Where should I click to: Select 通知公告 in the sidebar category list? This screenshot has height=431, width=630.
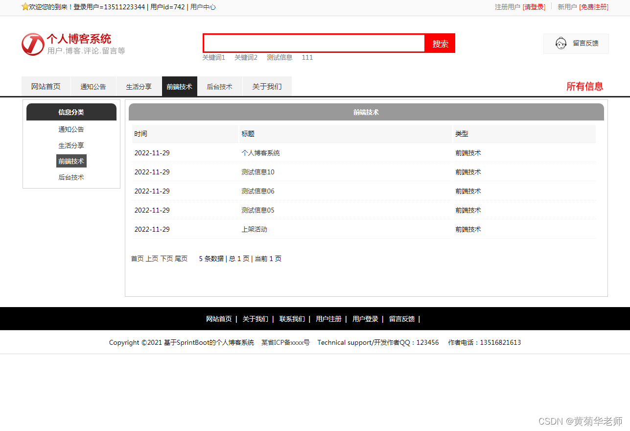tap(71, 129)
